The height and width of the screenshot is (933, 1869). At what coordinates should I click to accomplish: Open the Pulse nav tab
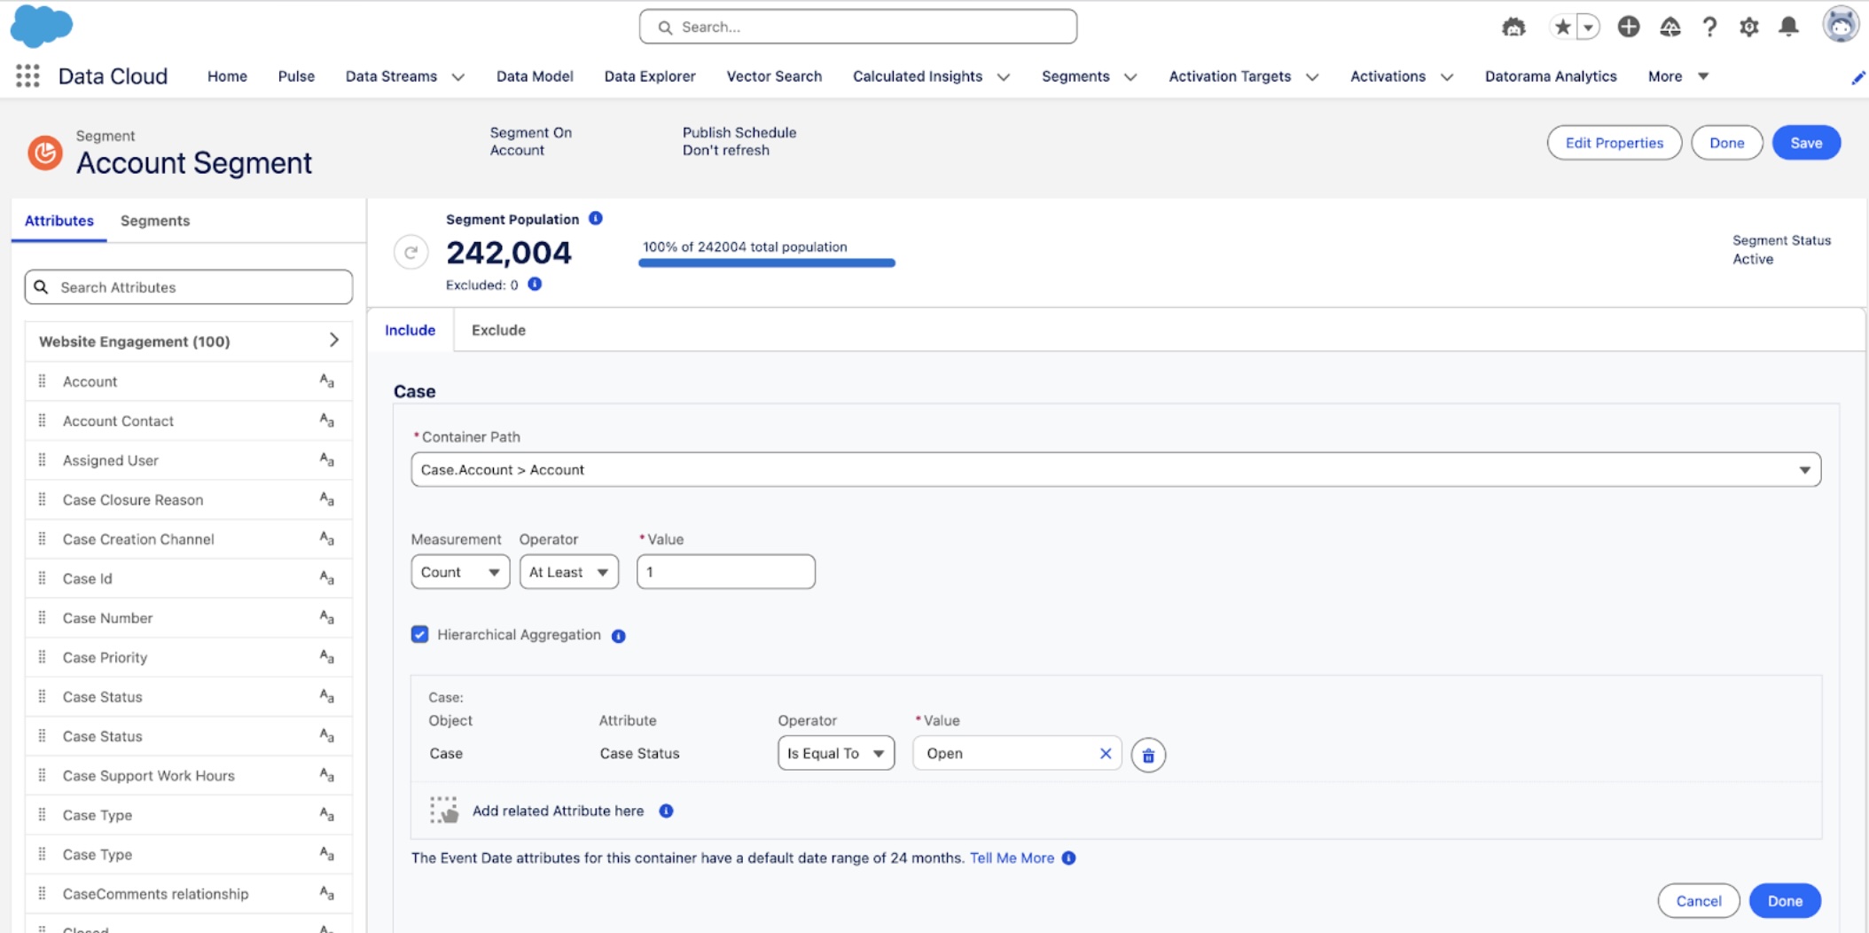(296, 76)
